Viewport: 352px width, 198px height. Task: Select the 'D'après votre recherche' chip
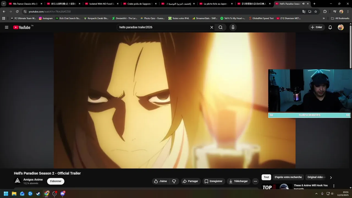click(288, 177)
